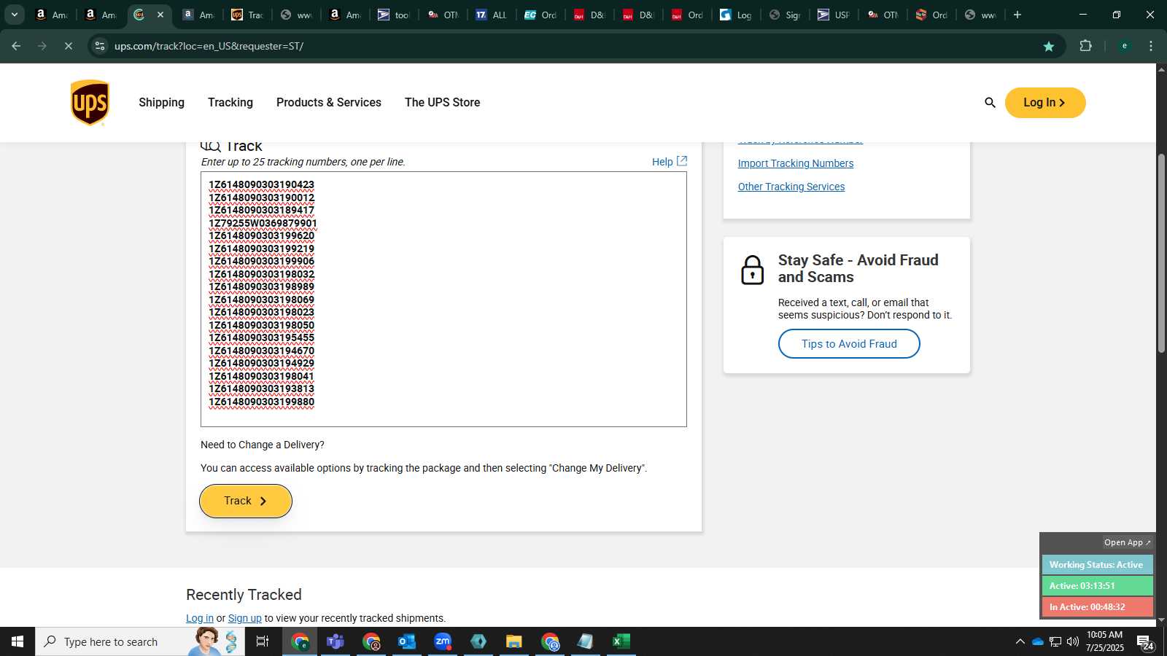Open Import Tracking Numbers link

coord(796,163)
